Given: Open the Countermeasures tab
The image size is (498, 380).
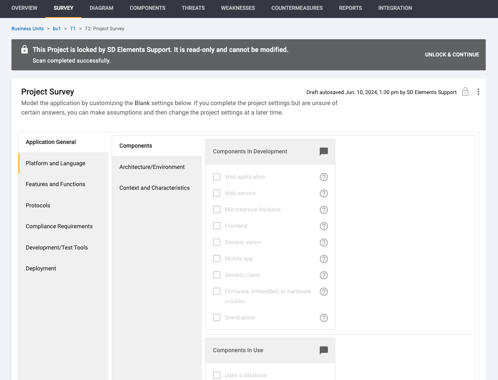Looking at the screenshot, I should (x=297, y=8).
